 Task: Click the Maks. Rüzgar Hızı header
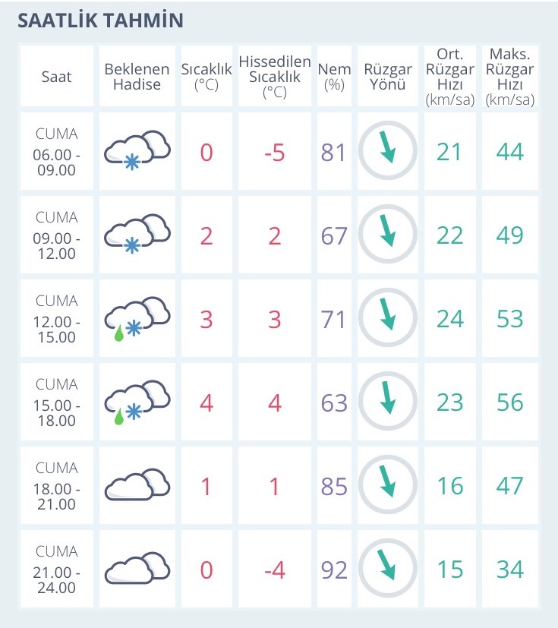[509, 76]
